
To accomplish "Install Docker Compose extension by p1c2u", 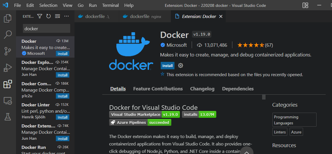I will pyautogui.click(x=63, y=96).
